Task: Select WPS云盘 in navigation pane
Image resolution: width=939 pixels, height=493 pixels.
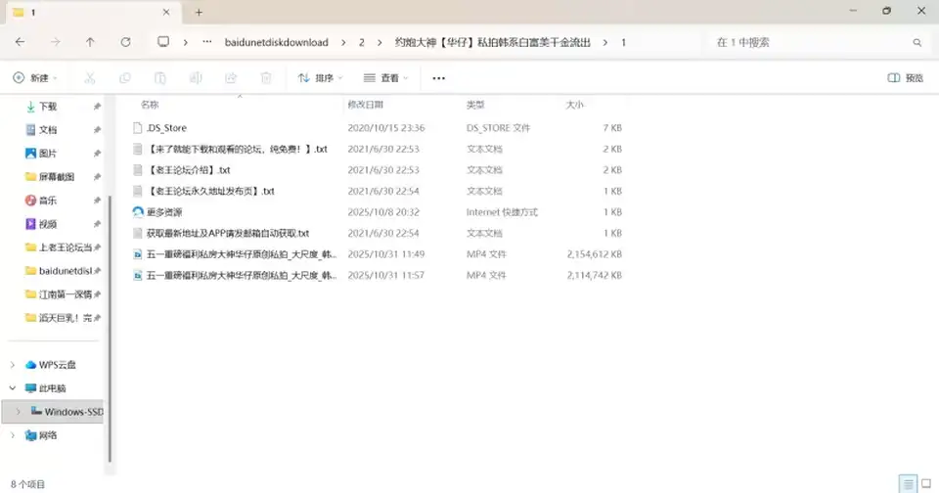Action: pos(58,365)
